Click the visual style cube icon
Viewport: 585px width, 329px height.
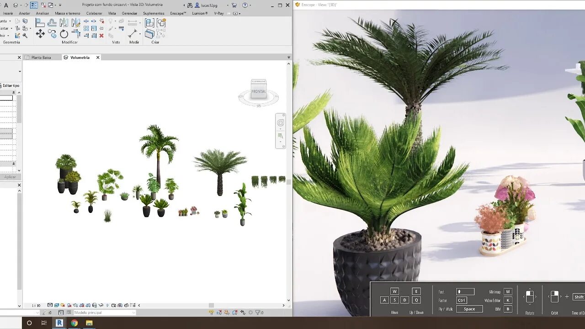coord(57,305)
